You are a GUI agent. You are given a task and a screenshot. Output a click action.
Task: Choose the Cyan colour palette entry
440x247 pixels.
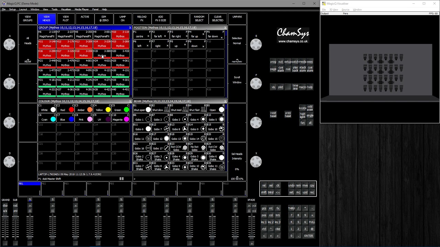pos(47,118)
